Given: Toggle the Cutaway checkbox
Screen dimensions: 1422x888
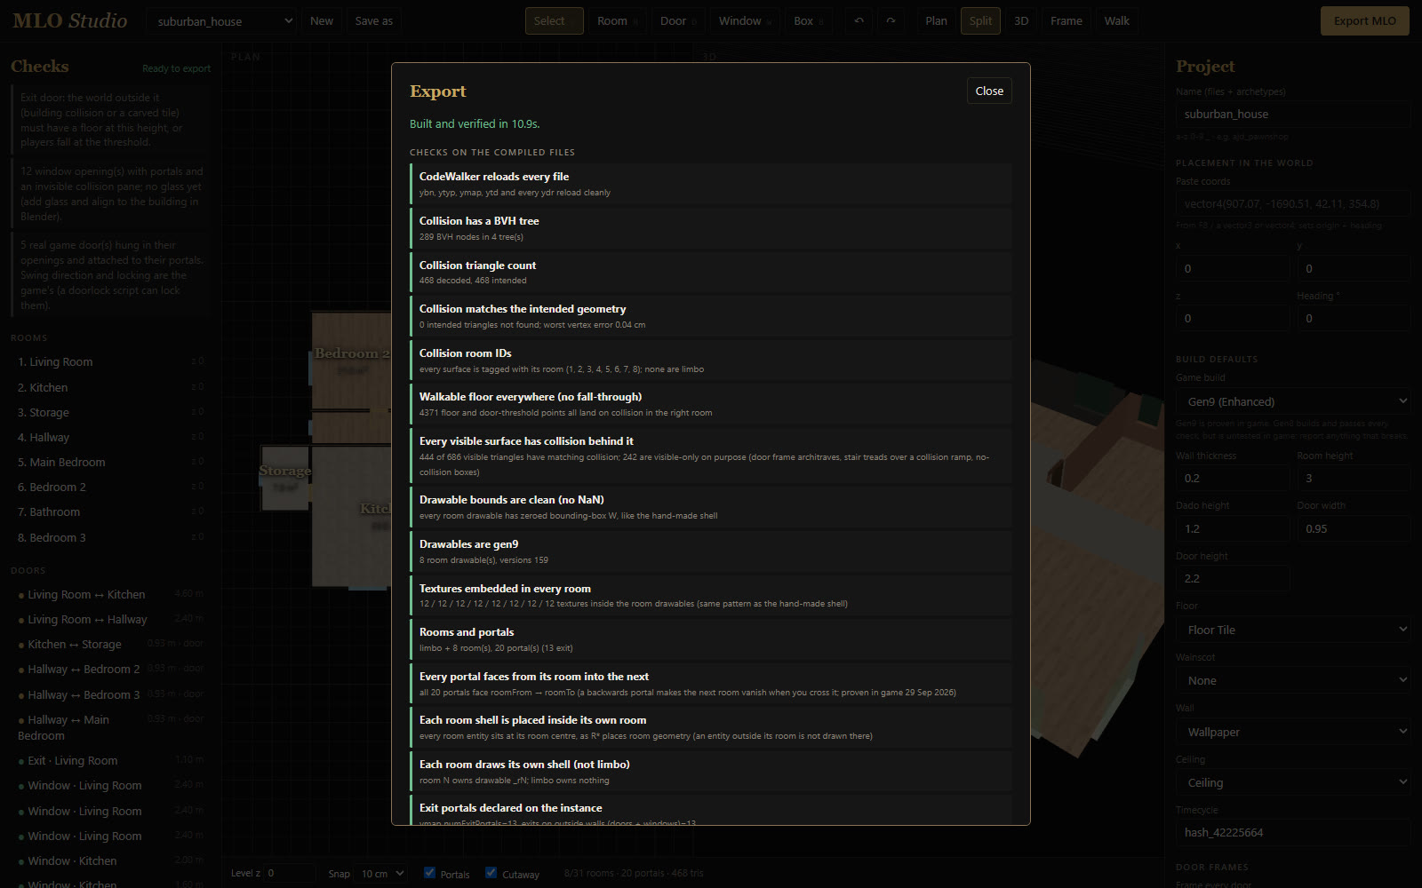Looking at the screenshot, I should 491,873.
